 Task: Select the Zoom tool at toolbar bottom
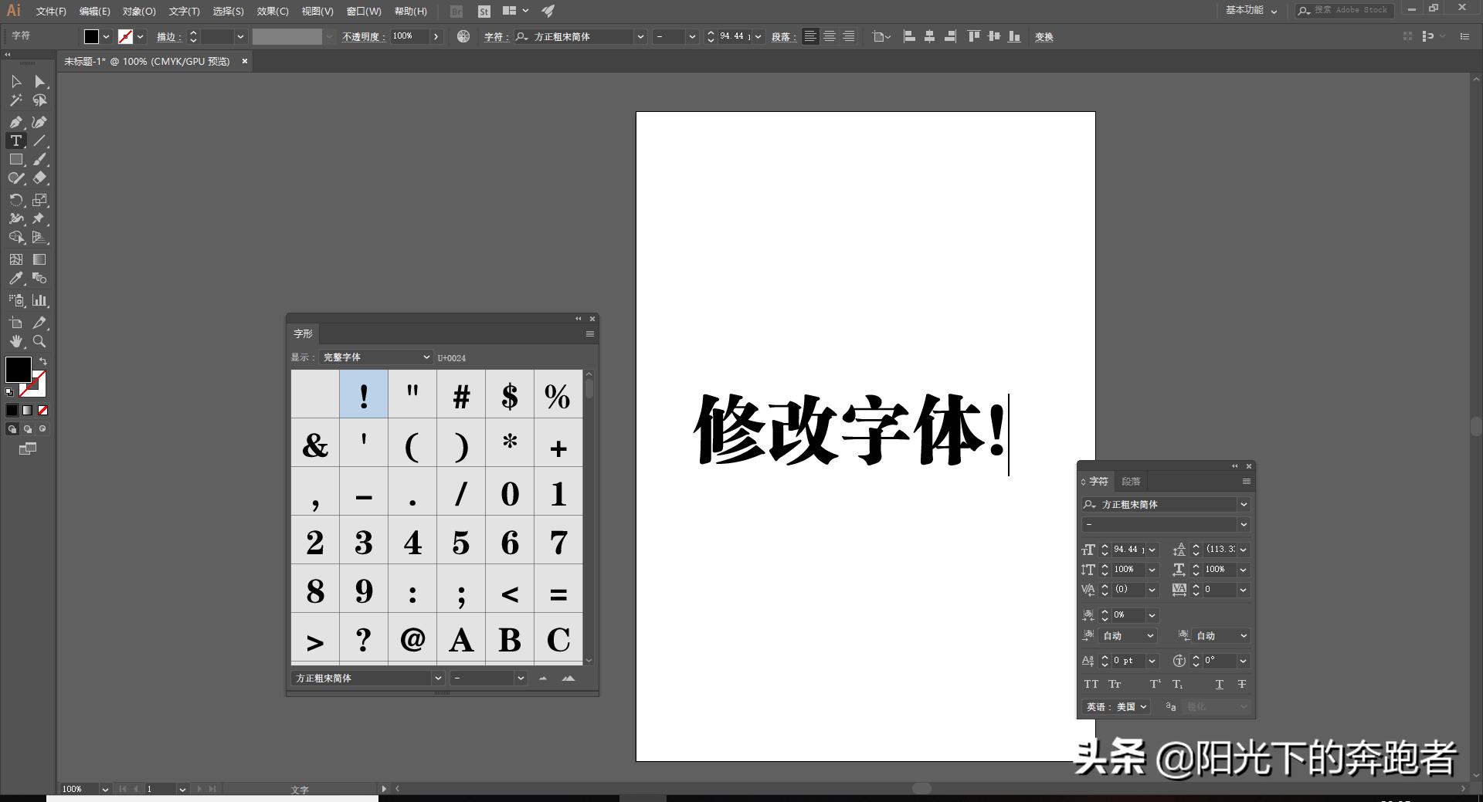(39, 341)
